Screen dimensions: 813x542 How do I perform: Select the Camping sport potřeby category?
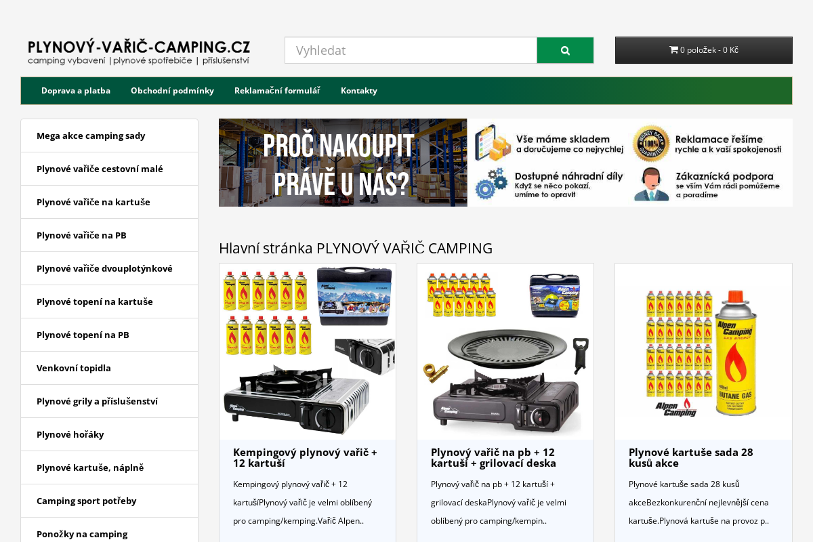tap(87, 501)
